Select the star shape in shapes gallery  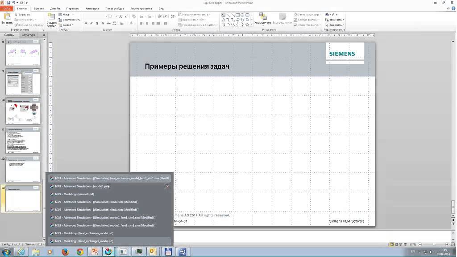(x=247, y=25)
